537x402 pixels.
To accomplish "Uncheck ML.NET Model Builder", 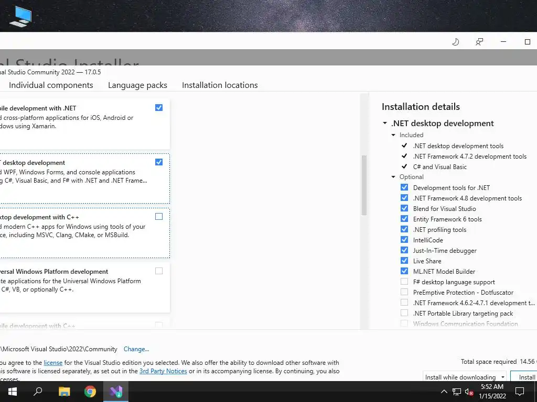I will pos(404,271).
